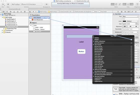
Task: Click the black text Color swatch
Action: pyautogui.click(x=124, y=21)
